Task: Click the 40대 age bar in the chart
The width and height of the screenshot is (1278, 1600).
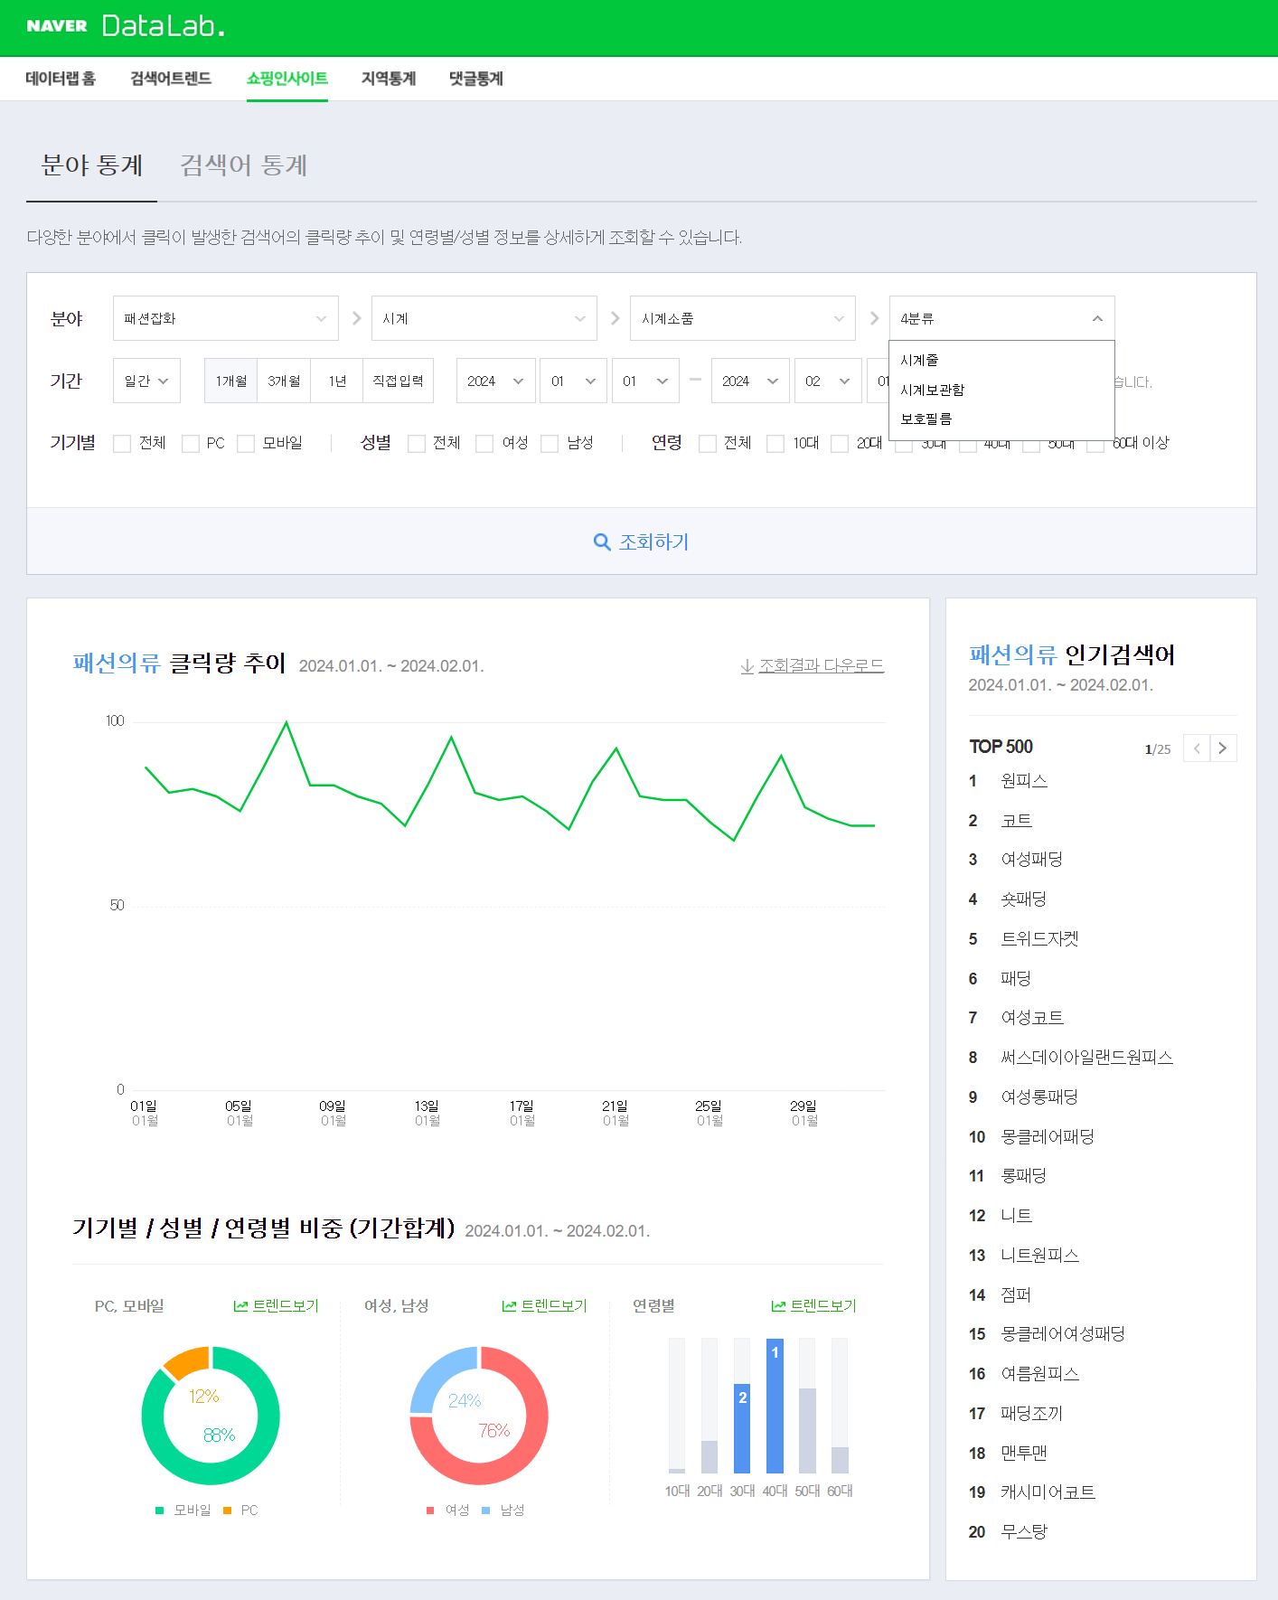Action: (775, 1407)
